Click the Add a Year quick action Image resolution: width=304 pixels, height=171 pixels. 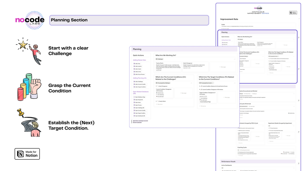click(137, 64)
